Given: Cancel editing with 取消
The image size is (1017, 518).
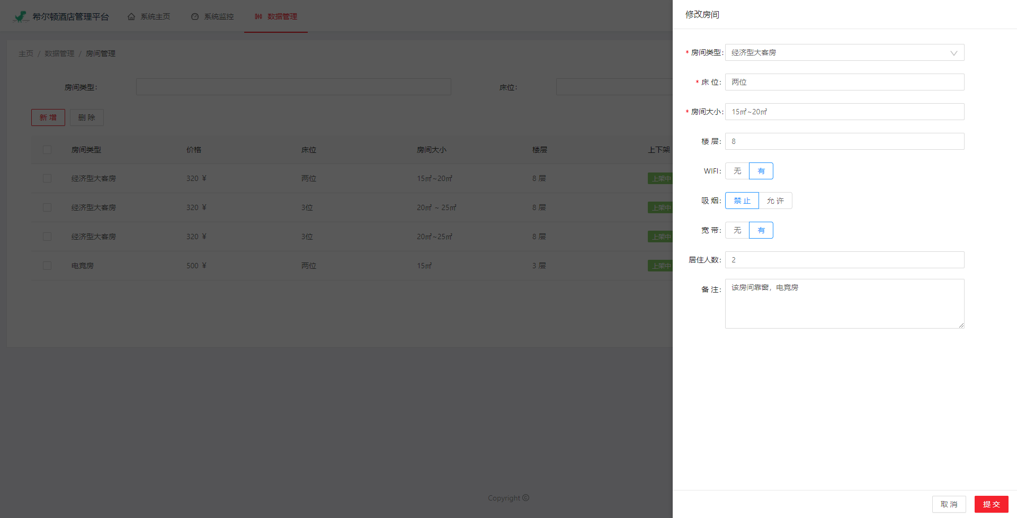Looking at the screenshot, I should 949,504.
